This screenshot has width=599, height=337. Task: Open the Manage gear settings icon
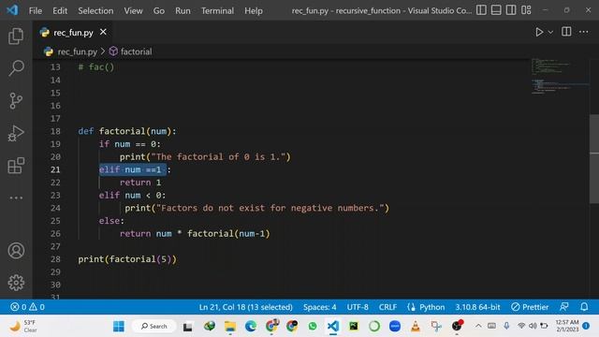(16, 283)
